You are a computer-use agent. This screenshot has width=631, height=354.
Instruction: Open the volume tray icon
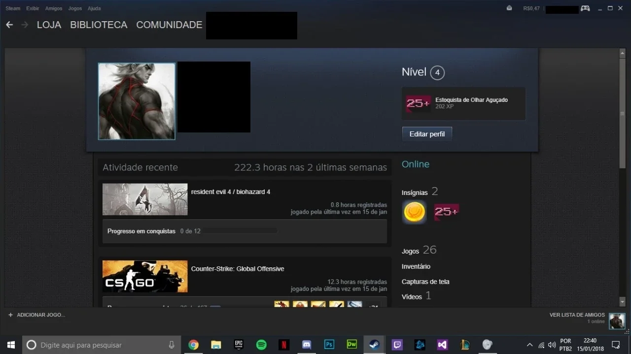coord(552,345)
